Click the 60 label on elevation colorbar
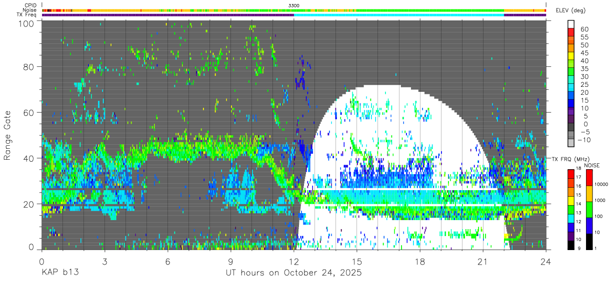Image resolution: width=614 pixels, height=283 pixels. (x=584, y=29)
